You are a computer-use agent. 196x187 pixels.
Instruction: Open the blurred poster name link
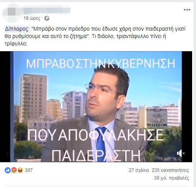47,10
